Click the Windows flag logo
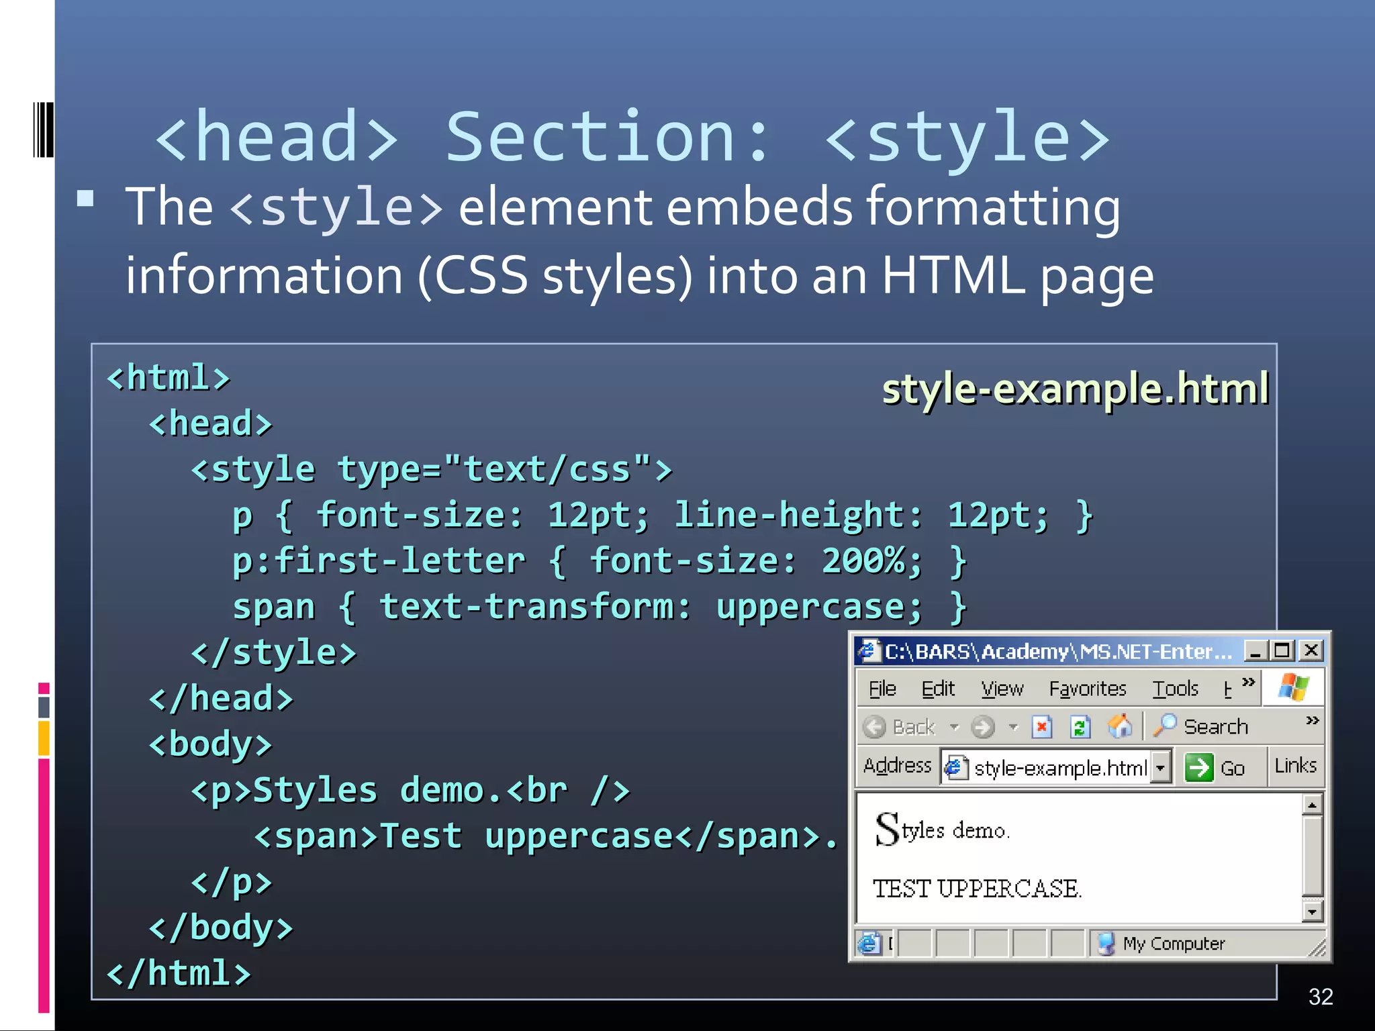This screenshot has height=1031, width=1375. coord(1293,688)
